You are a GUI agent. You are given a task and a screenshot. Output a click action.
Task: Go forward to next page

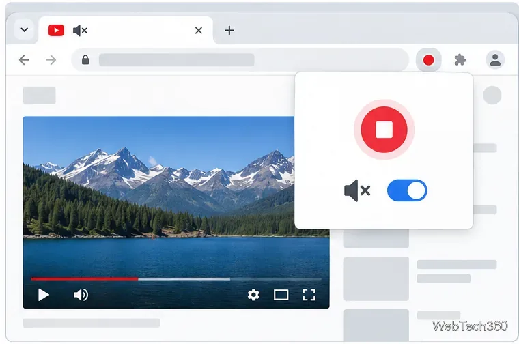point(51,60)
